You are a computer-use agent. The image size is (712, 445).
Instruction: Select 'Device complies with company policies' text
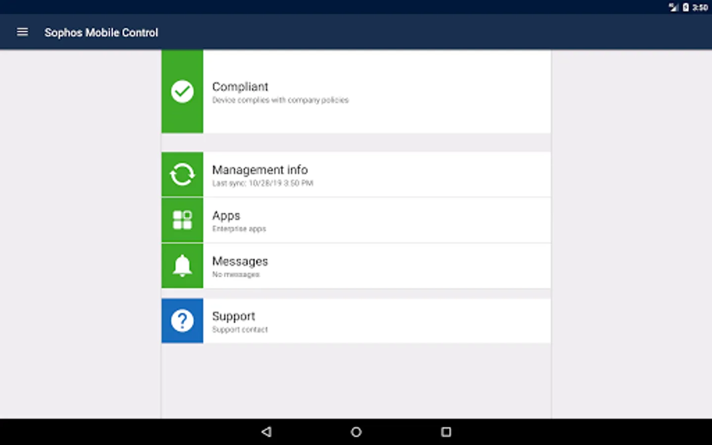tap(280, 100)
